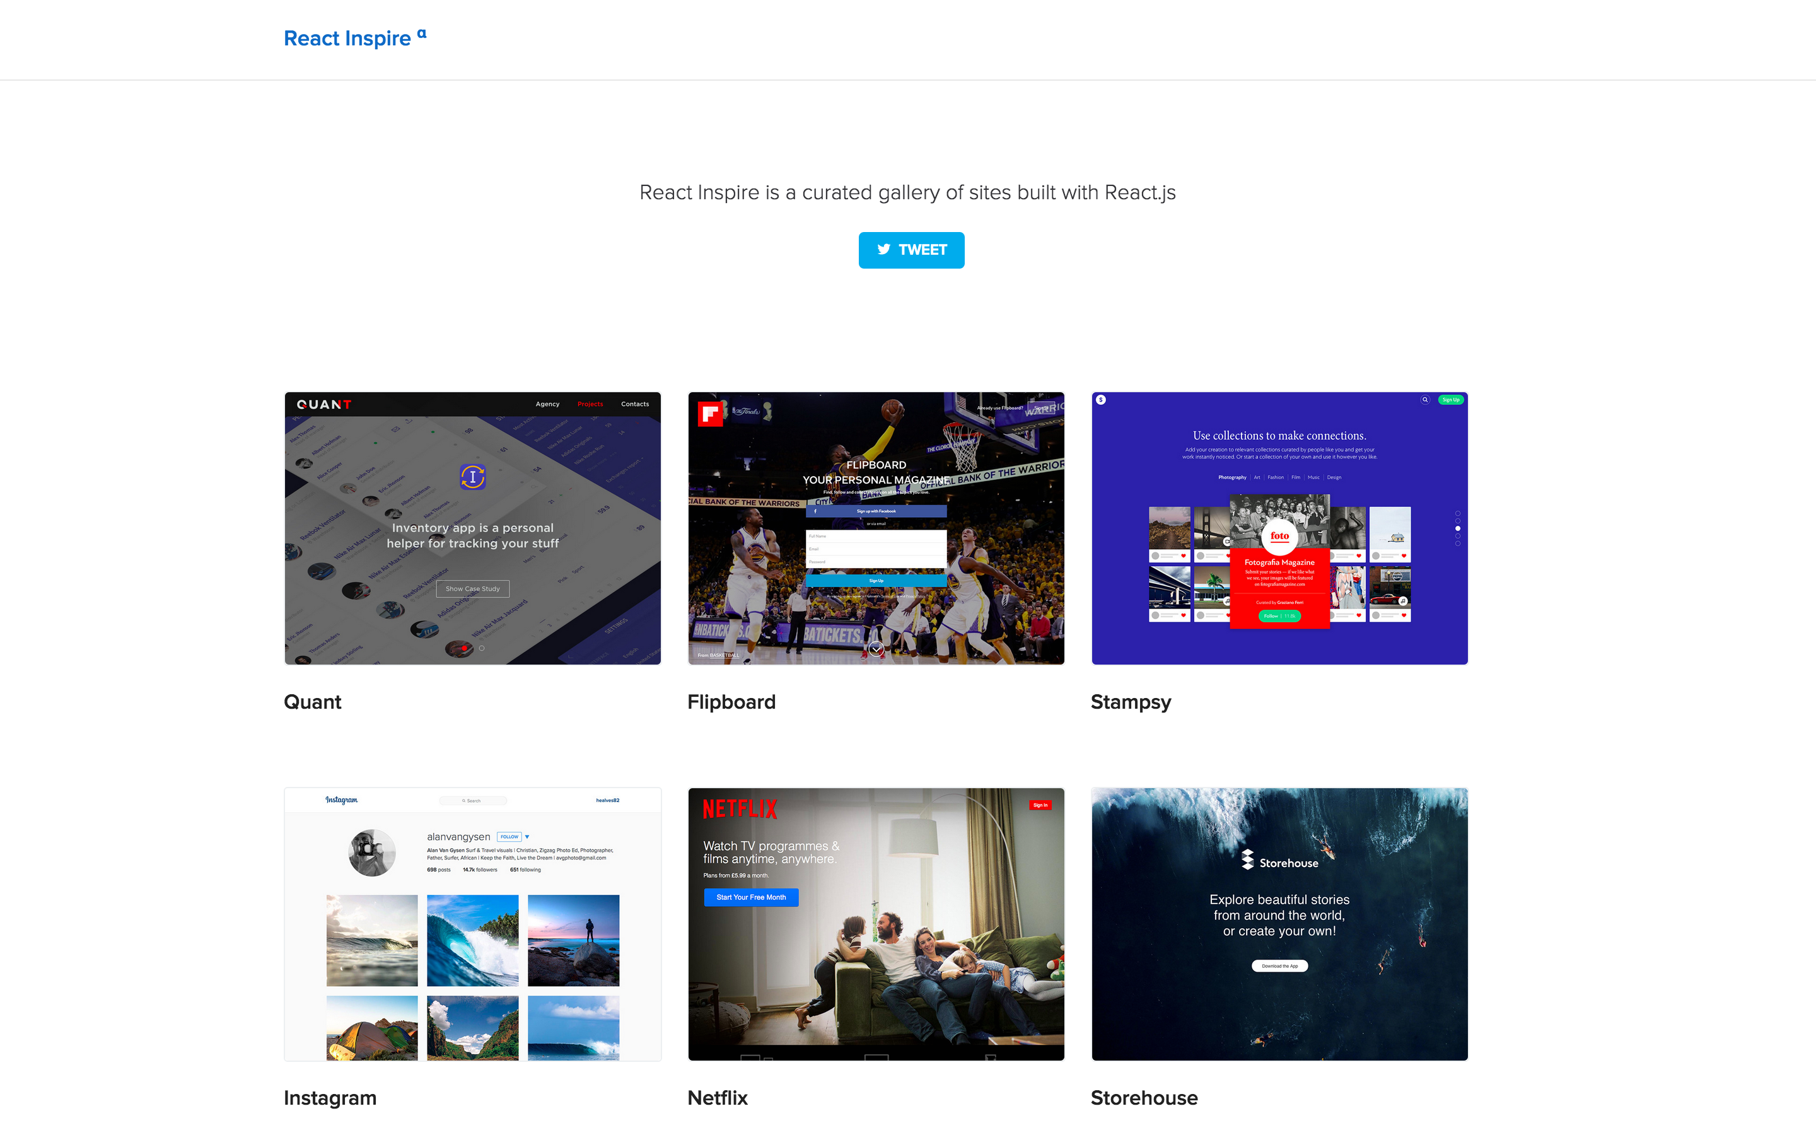The width and height of the screenshot is (1816, 1135).
Task: Open the Storehouse title link
Action: point(1144,1097)
